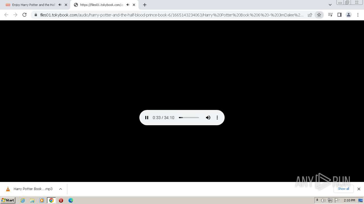Image resolution: width=364 pixels, height=204 pixels.
Task: Go back to previous page
Action: pos(6,15)
